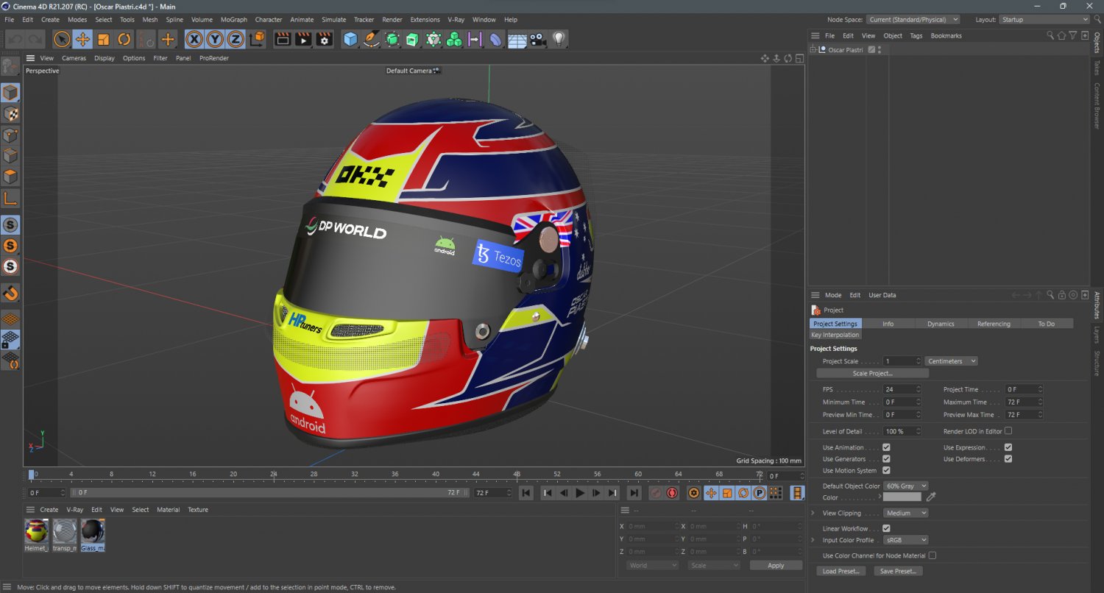Screen dimensions: 1104x593
Task: Open the Spline Pen tool
Action: tap(371, 39)
